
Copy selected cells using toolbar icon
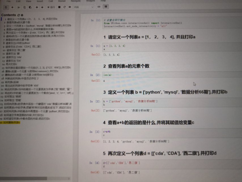click(x=25, y=7)
